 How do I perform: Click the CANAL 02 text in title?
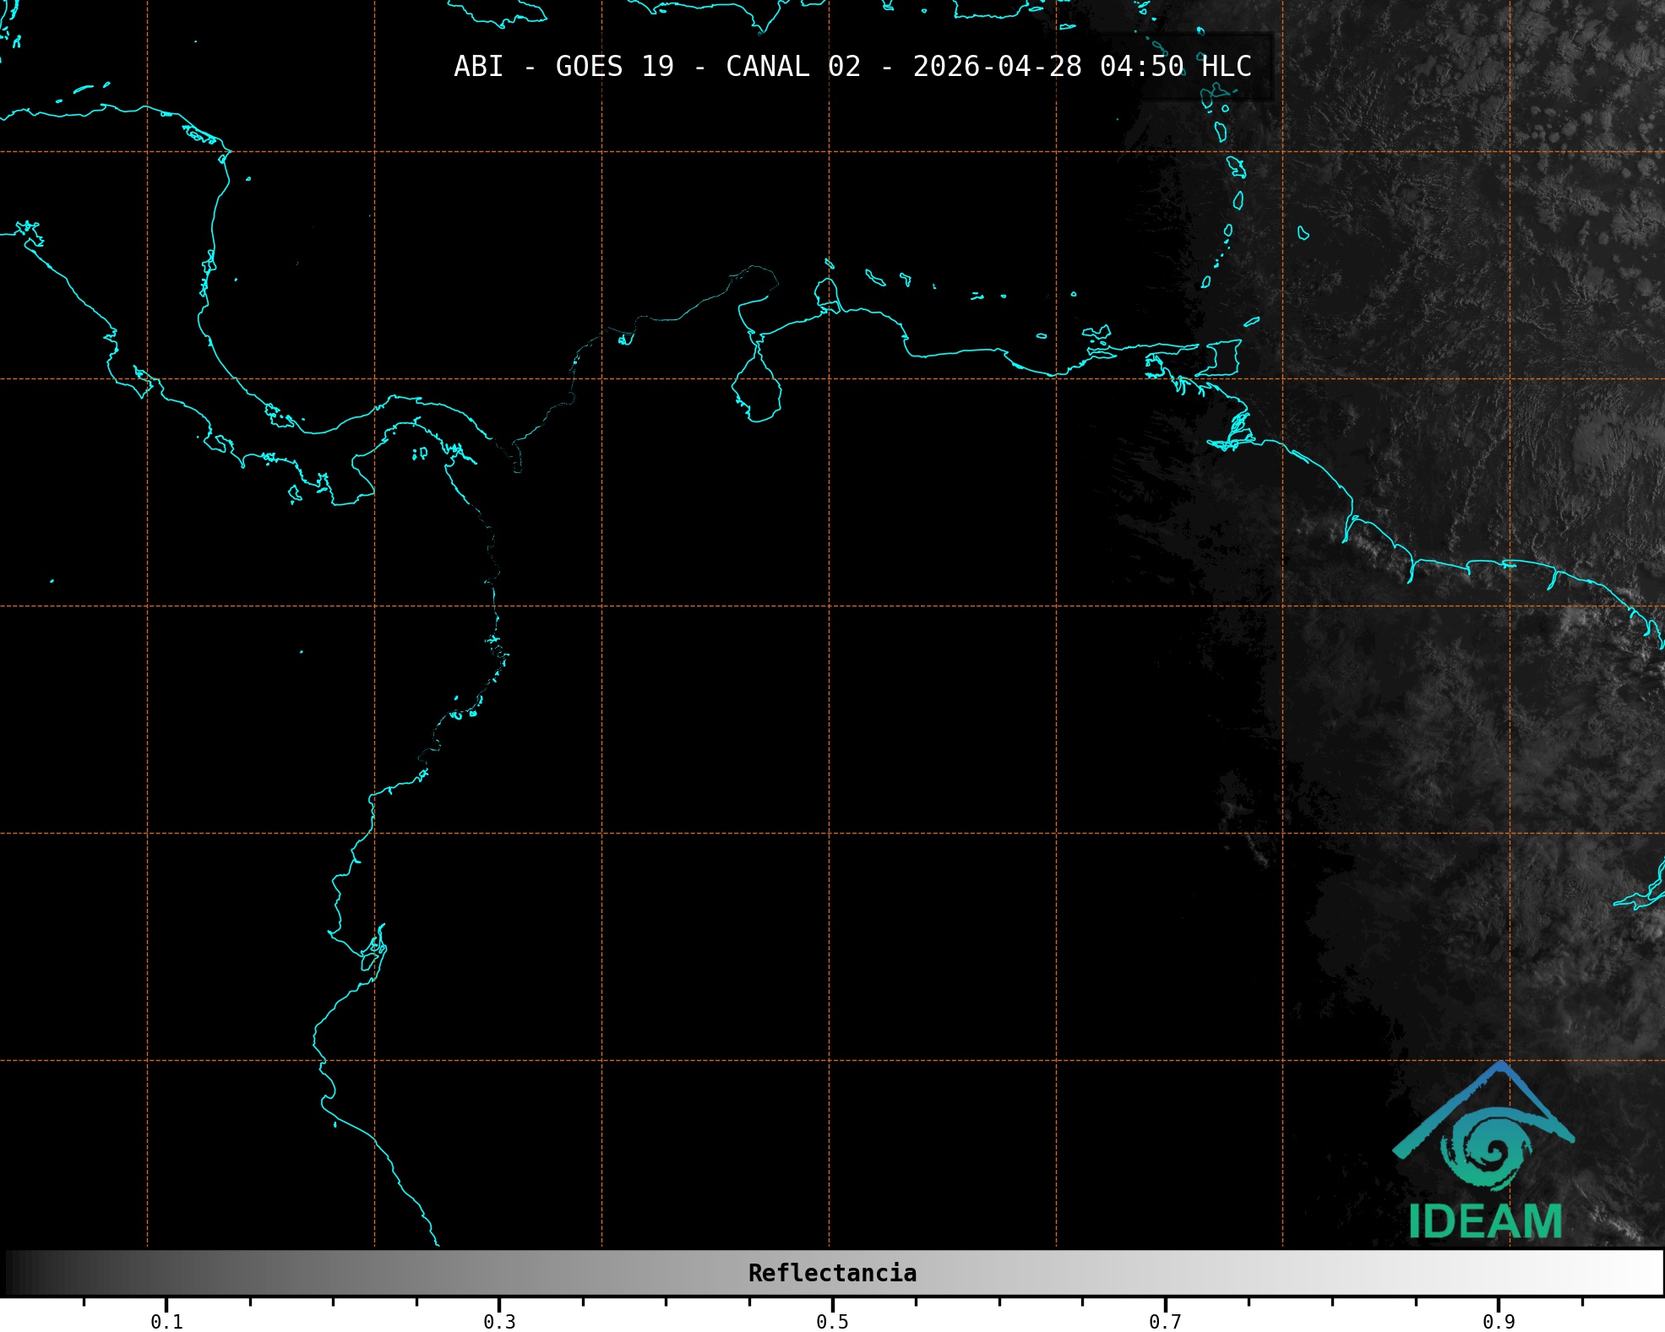tap(792, 67)
